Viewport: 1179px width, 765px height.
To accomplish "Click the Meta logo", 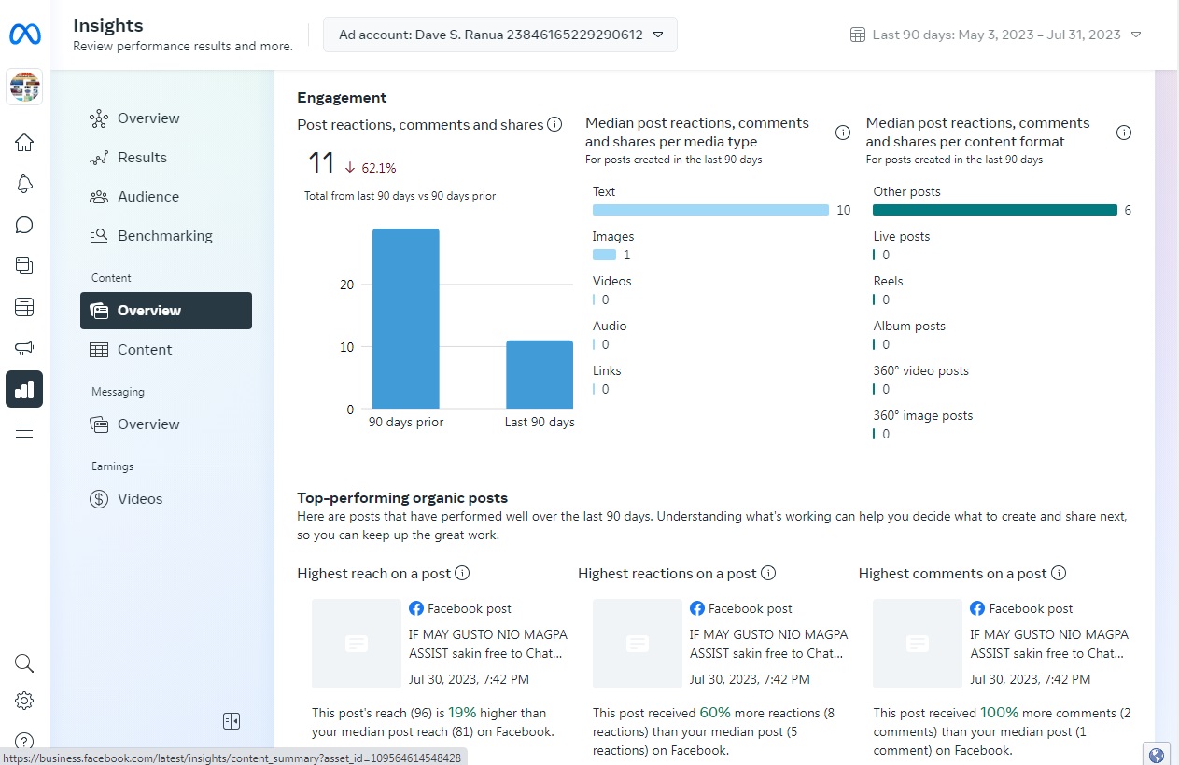I will (24, 35).
